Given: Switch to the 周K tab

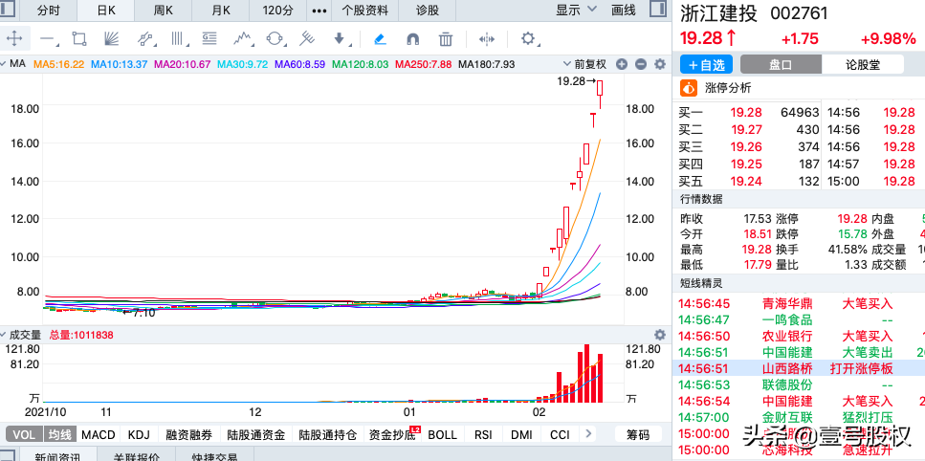Looking at the screenshot, I should [x=163, y=10].
